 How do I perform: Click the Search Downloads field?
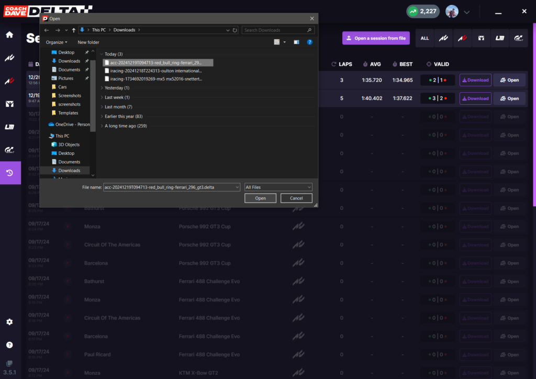tap(278, 30)
